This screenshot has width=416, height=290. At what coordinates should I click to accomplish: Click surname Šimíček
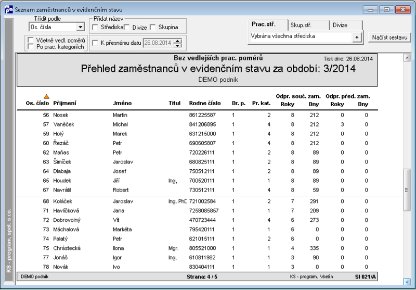tap(62, 162)
